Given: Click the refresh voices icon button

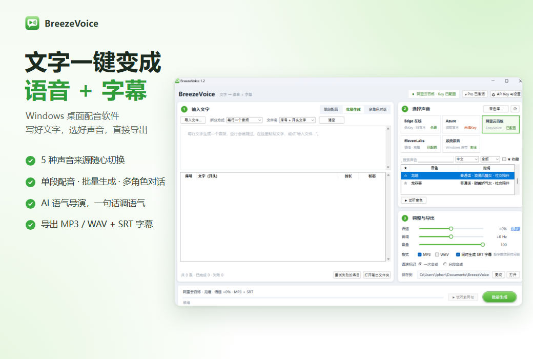Looking at the screenshot, I should tap(515, 109).
